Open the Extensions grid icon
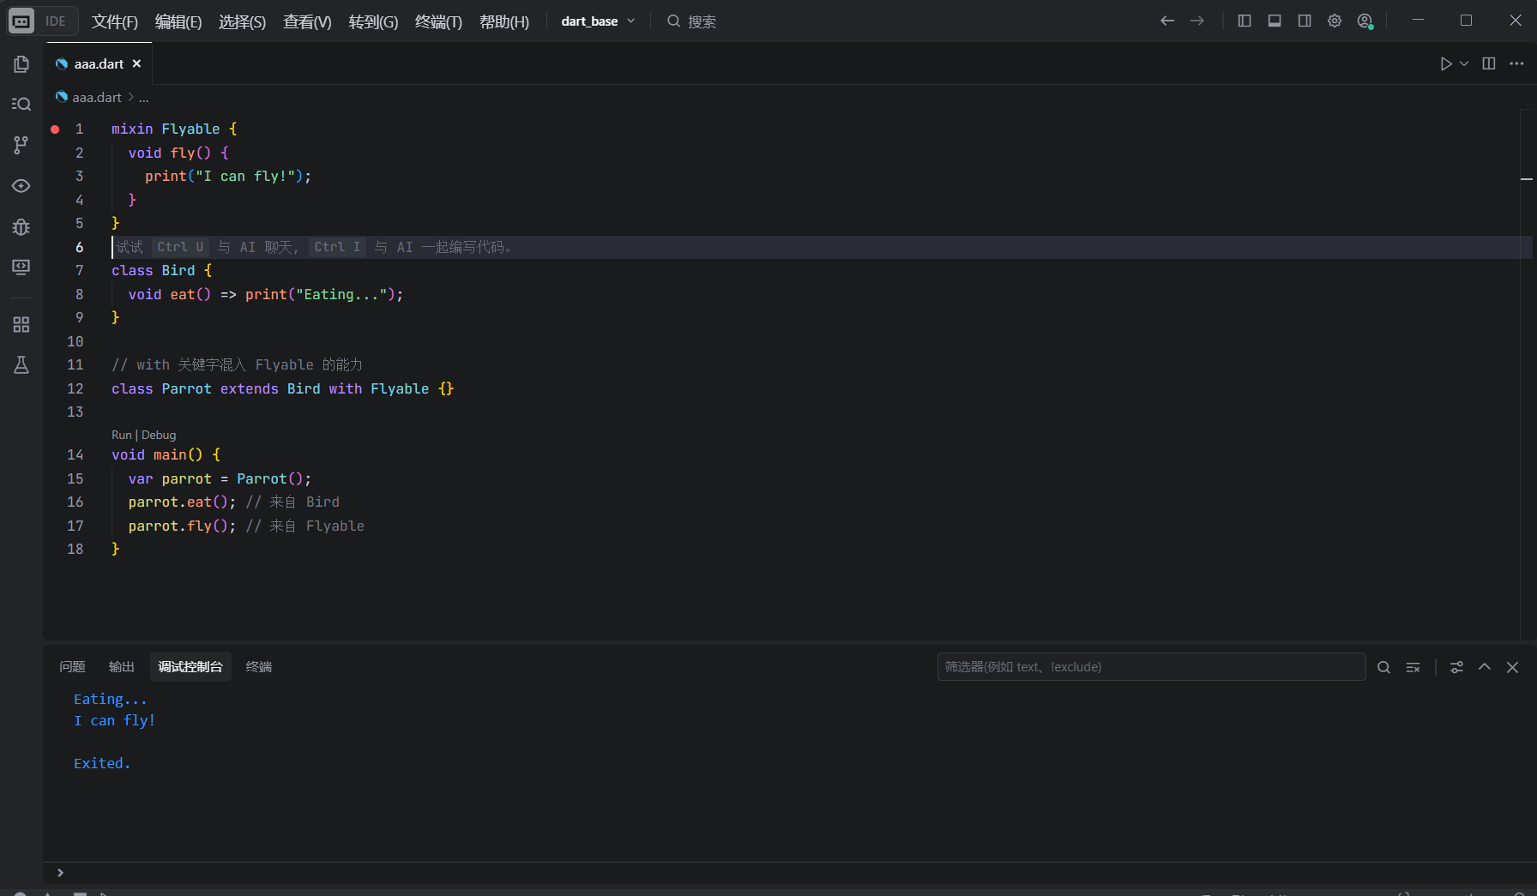The width and height of the screenshot is (1537, 896). [x=21, y=325]
